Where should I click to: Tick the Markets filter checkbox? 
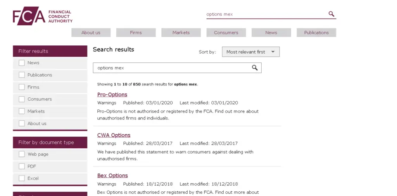(x=22, y=111)
